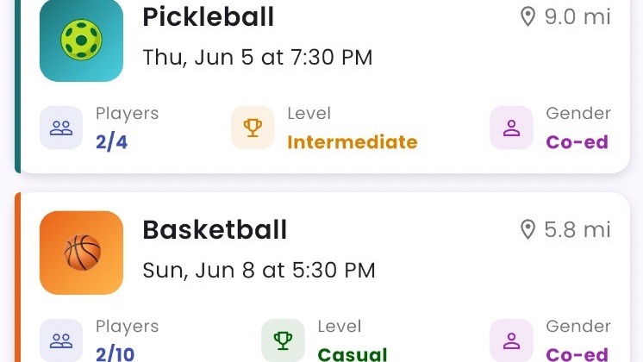Click the Basketball location pin icon
Image resolution: width=643 pixels, height=362 pixels.
coord(528,229)
